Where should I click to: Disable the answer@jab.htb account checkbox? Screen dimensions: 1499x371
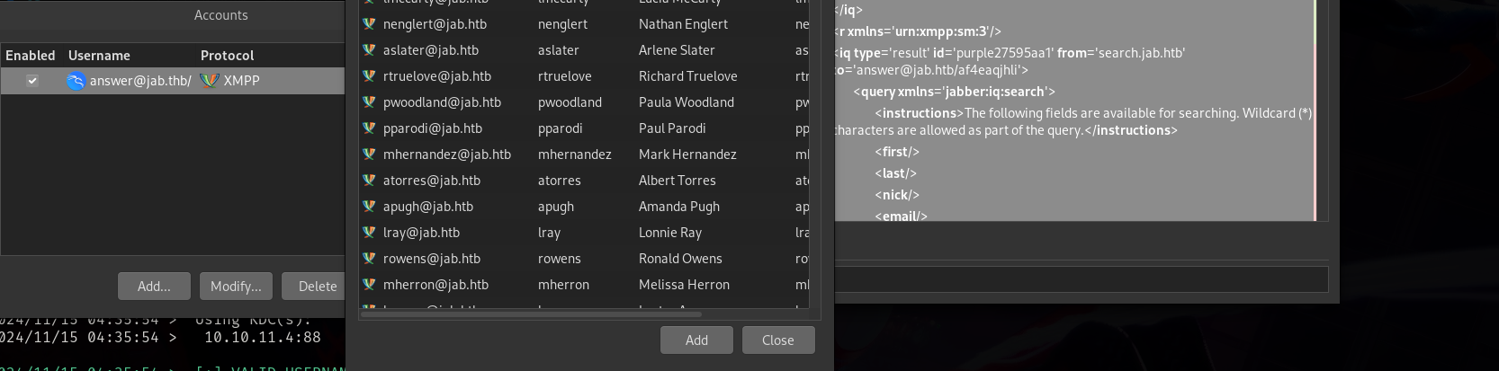tap(32, 81)
